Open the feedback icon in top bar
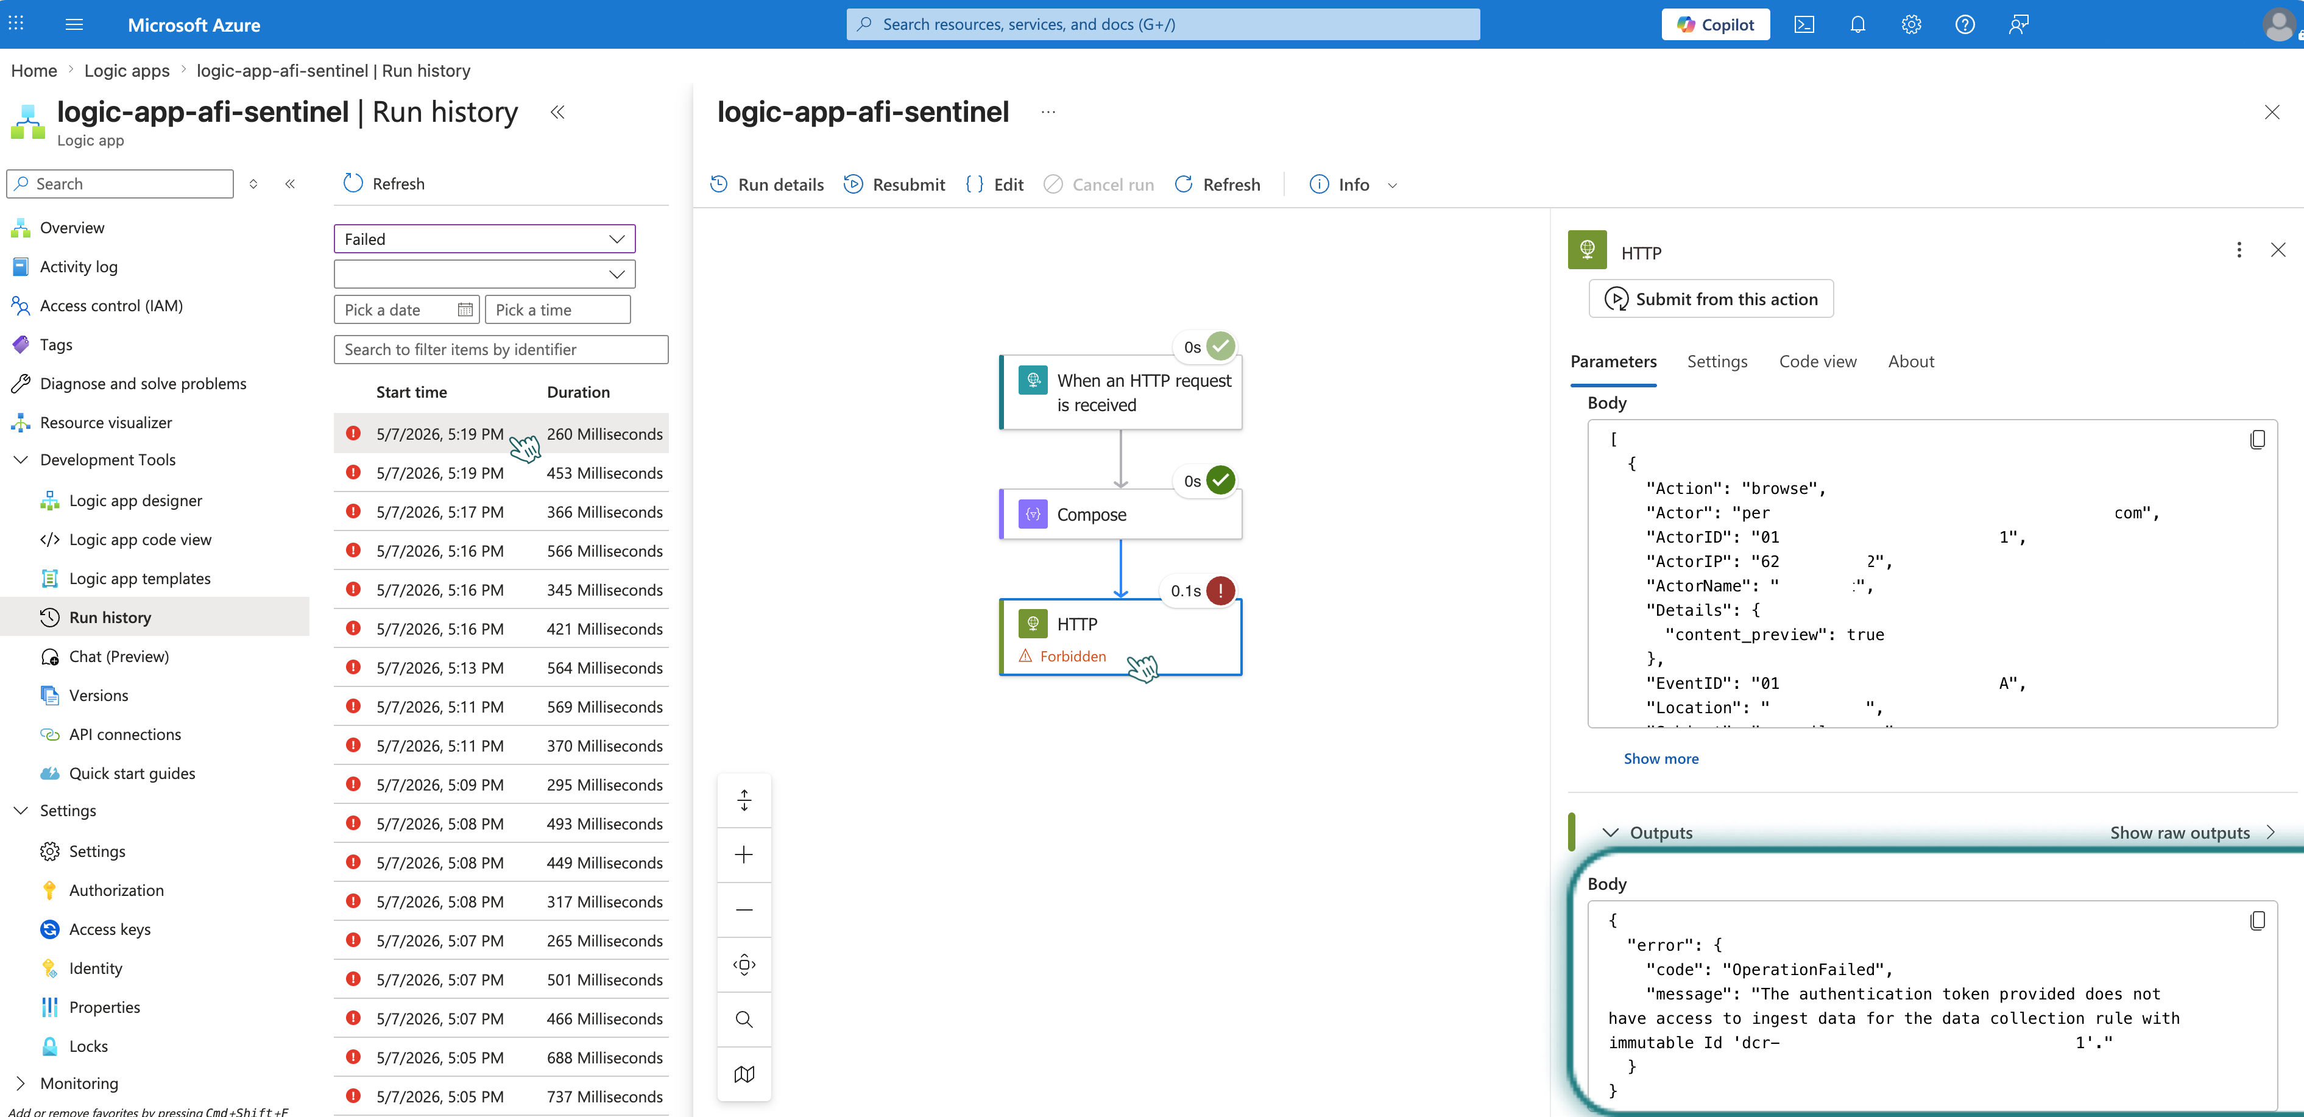2304x1117 pixels. tap(2018, 24)
